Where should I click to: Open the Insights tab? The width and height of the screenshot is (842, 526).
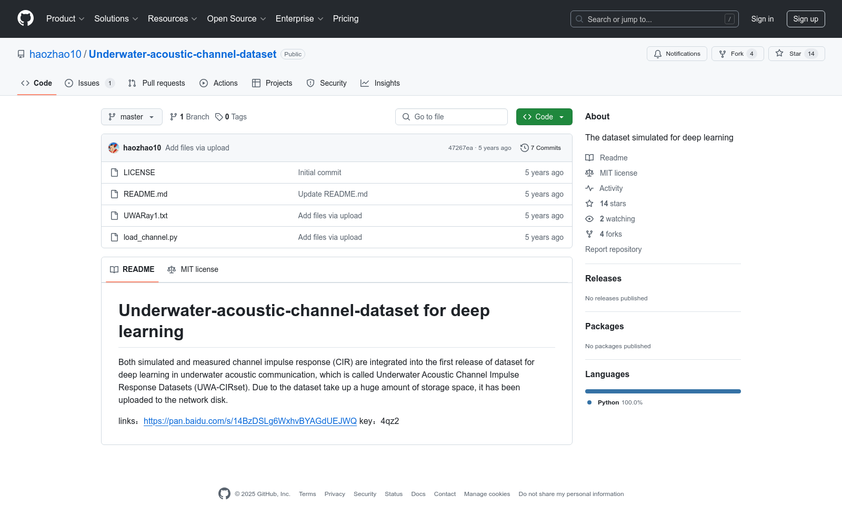click(x=380, y=83)
